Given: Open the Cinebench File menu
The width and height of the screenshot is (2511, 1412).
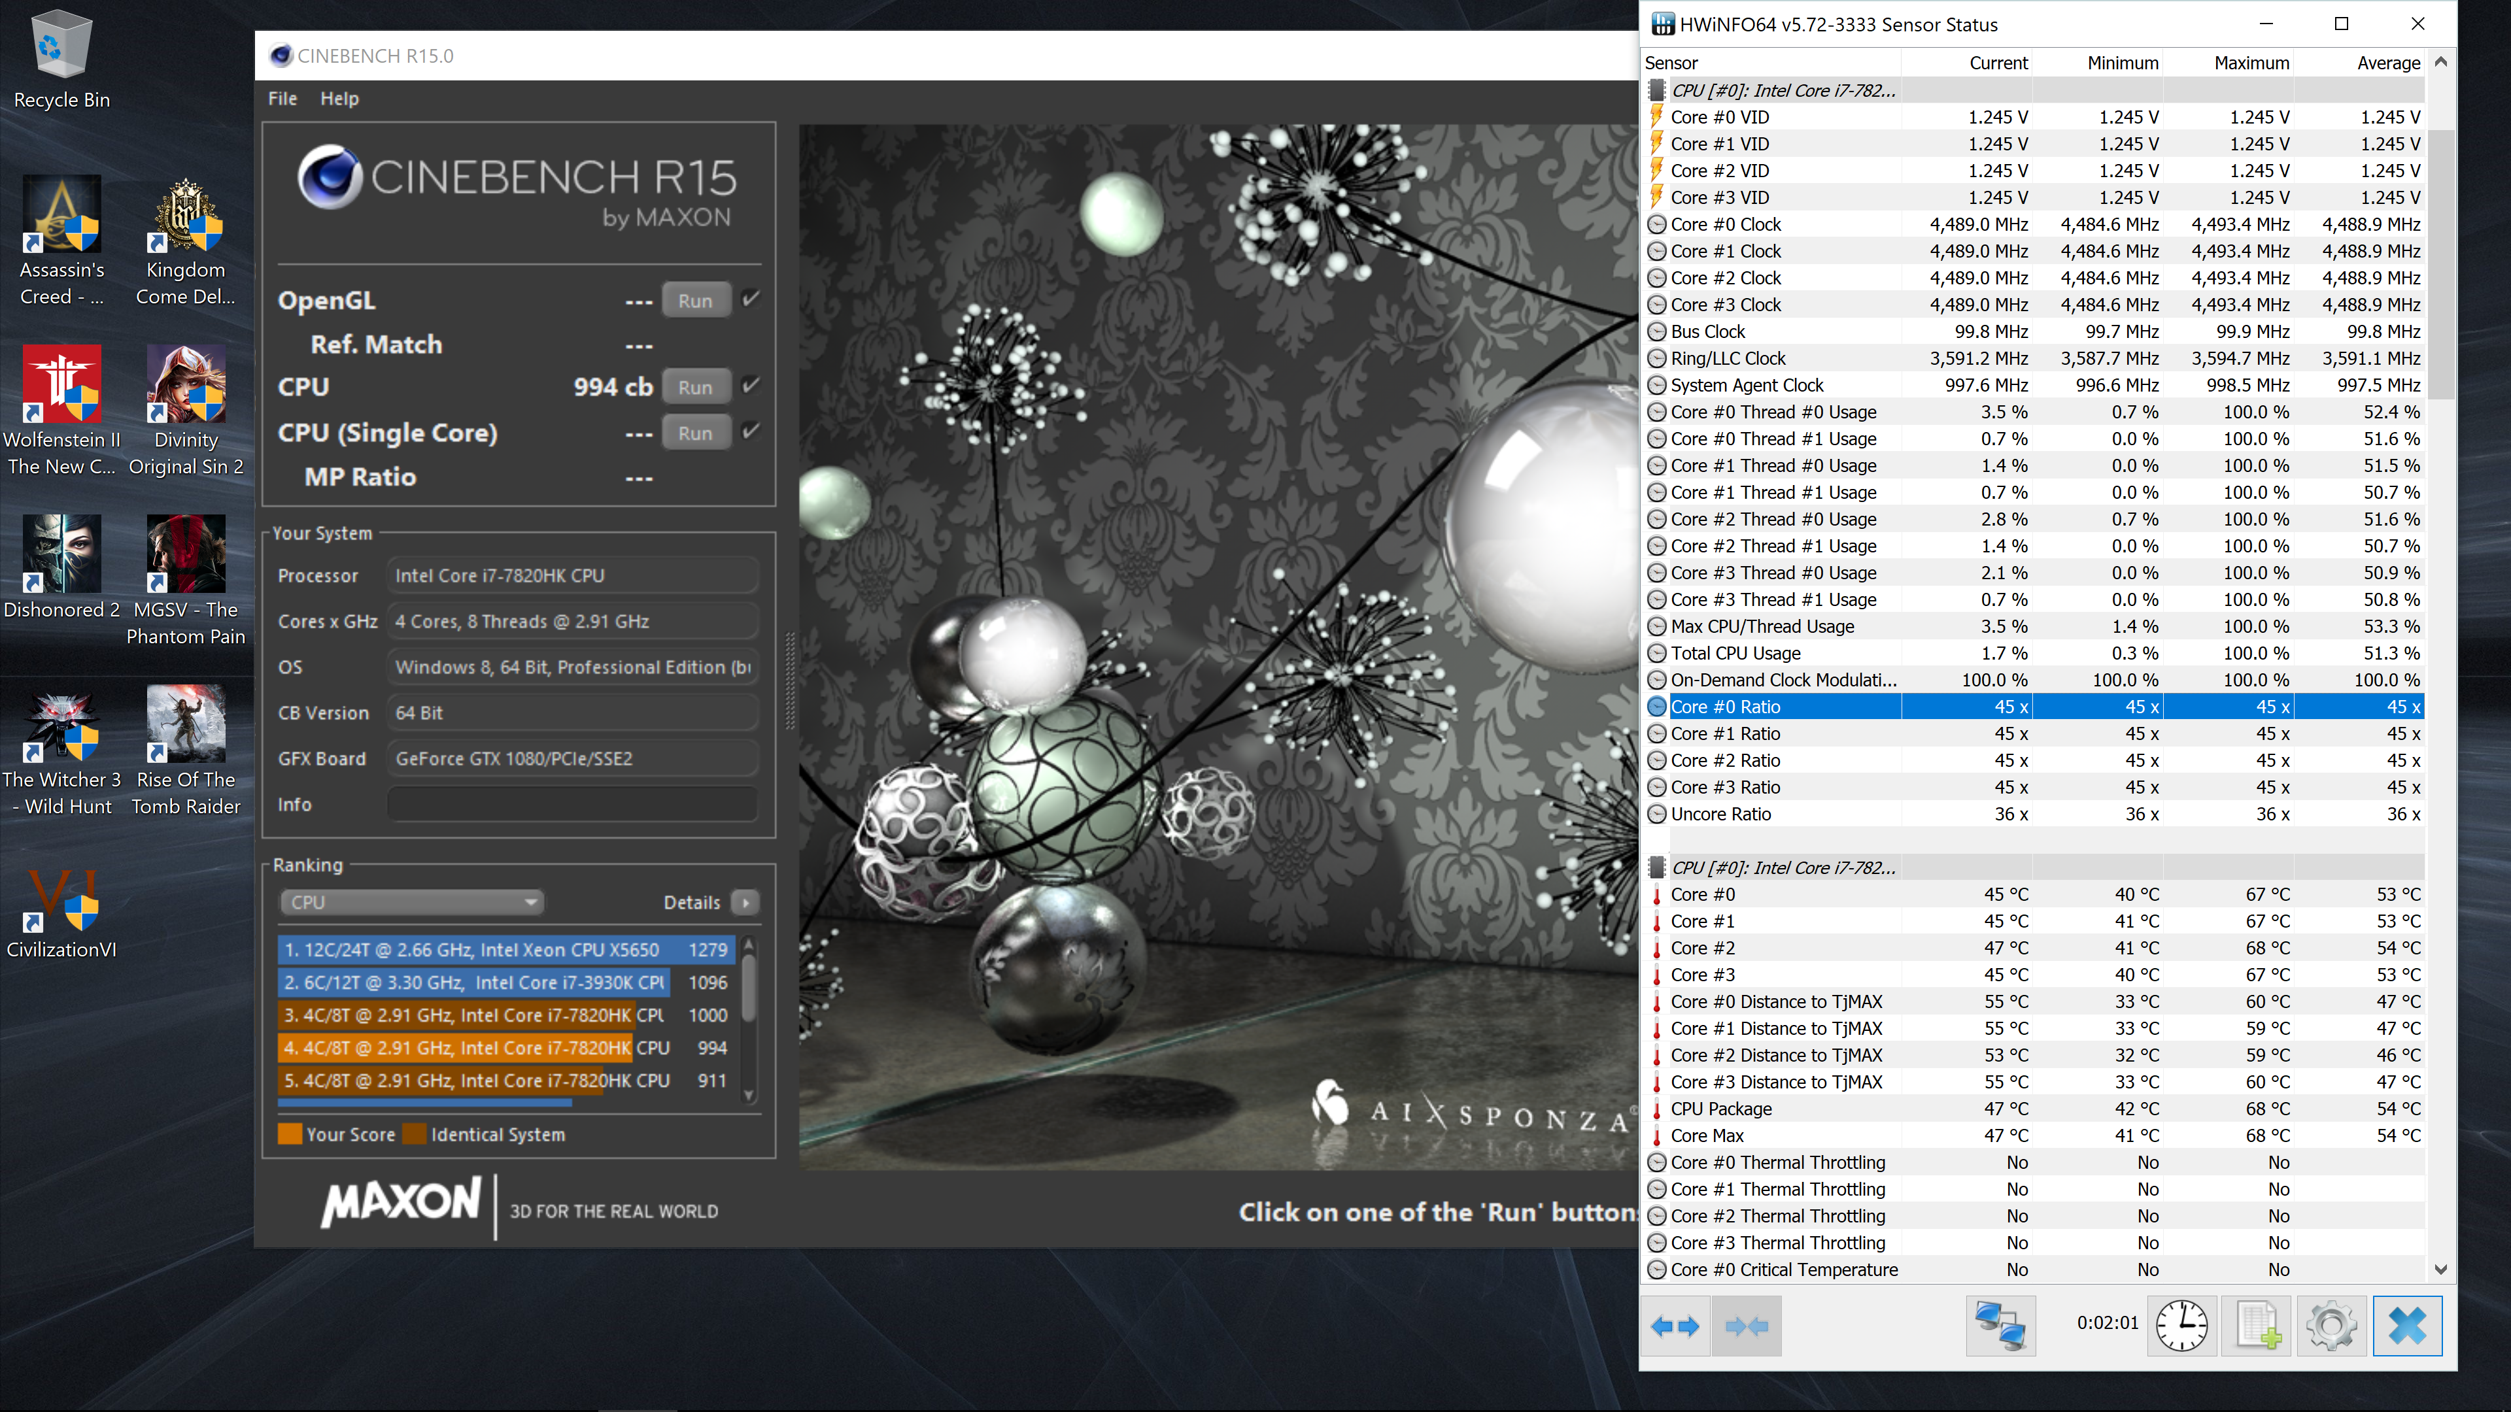Looking at the screenshot, I should coord(282,99).
